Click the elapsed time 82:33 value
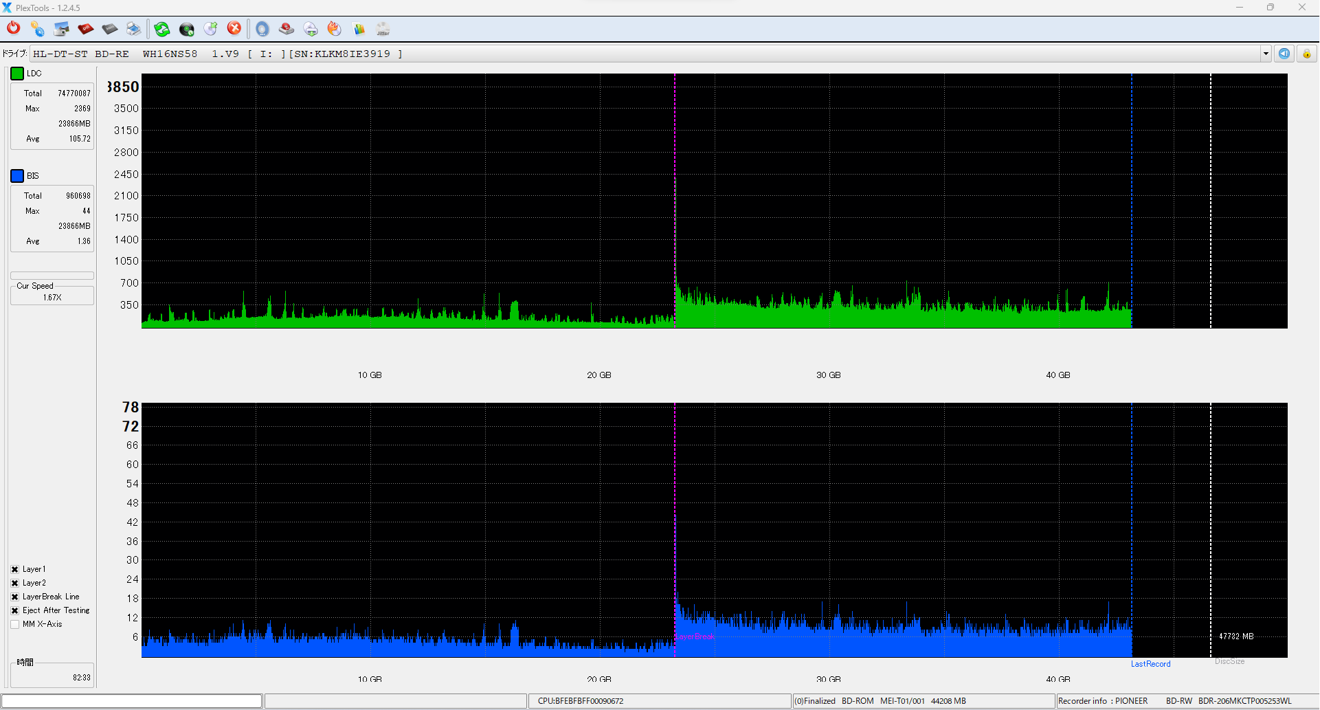The image size is (1320, 710). (x=82, y=678)
